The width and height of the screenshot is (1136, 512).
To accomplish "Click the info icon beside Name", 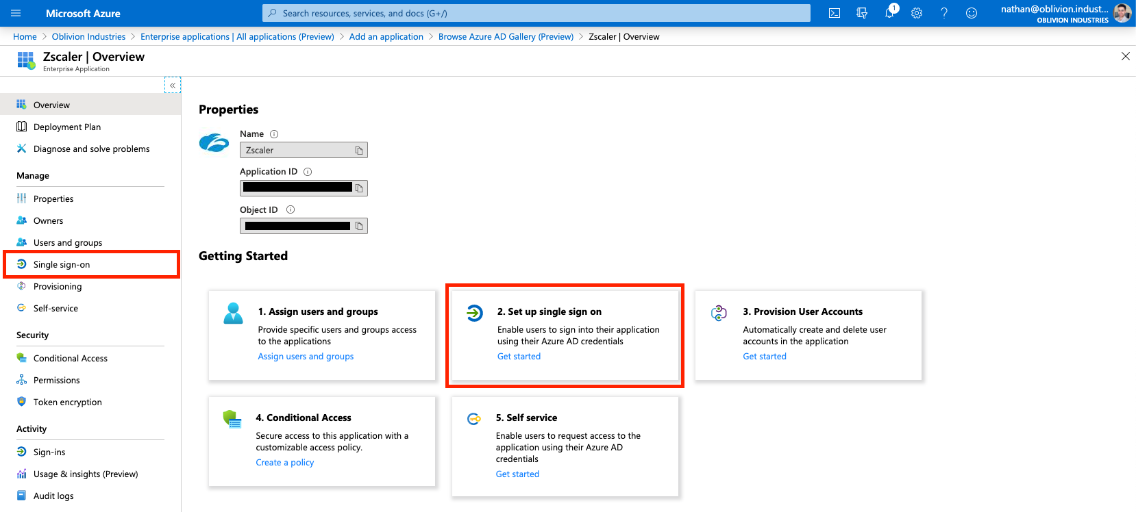I will (x=274, y=134).
